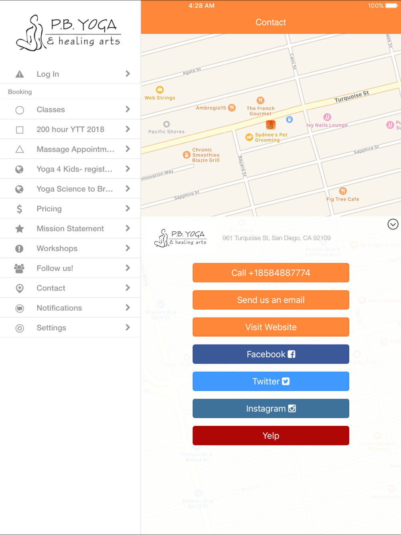
Task: Tap the Chronic Smoothies Blazin Grill marker
Action: click(186, 155)
